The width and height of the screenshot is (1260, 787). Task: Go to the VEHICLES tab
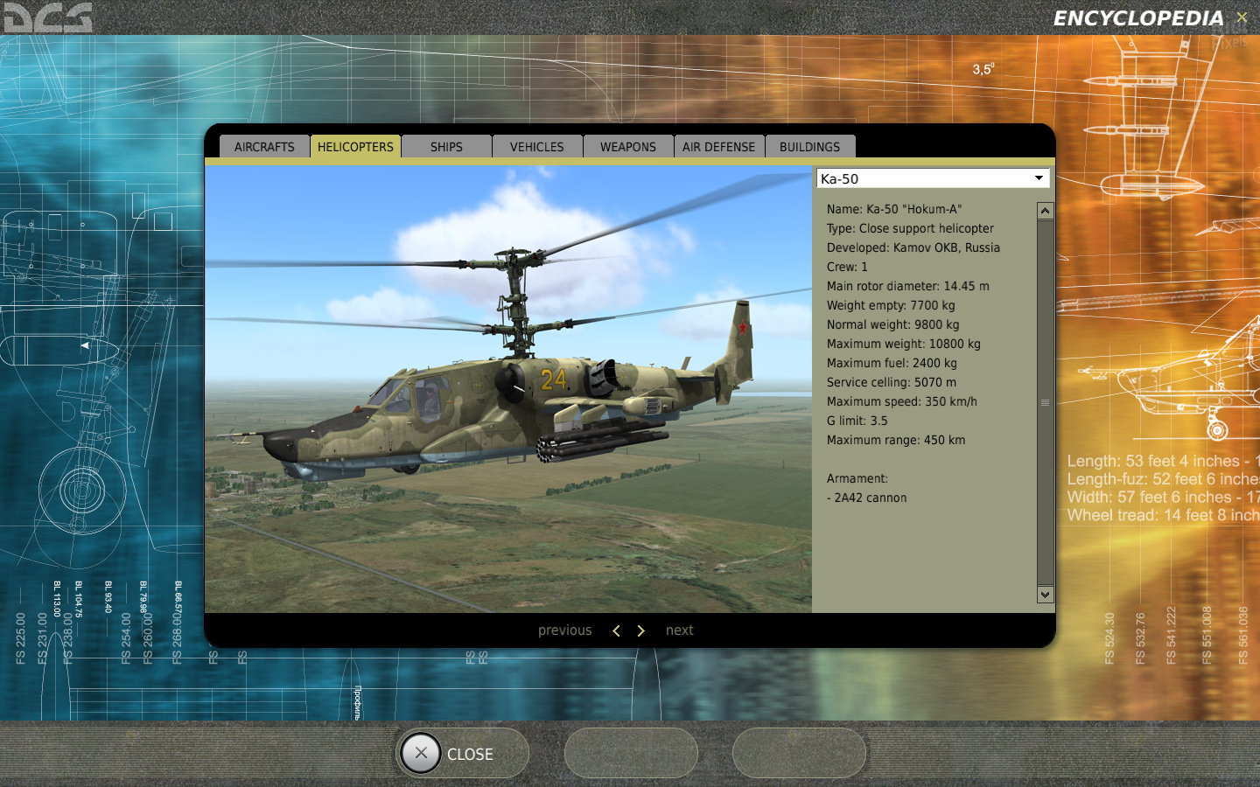point(537,147)
